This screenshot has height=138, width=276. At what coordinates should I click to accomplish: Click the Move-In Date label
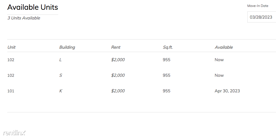coord(258,6)
